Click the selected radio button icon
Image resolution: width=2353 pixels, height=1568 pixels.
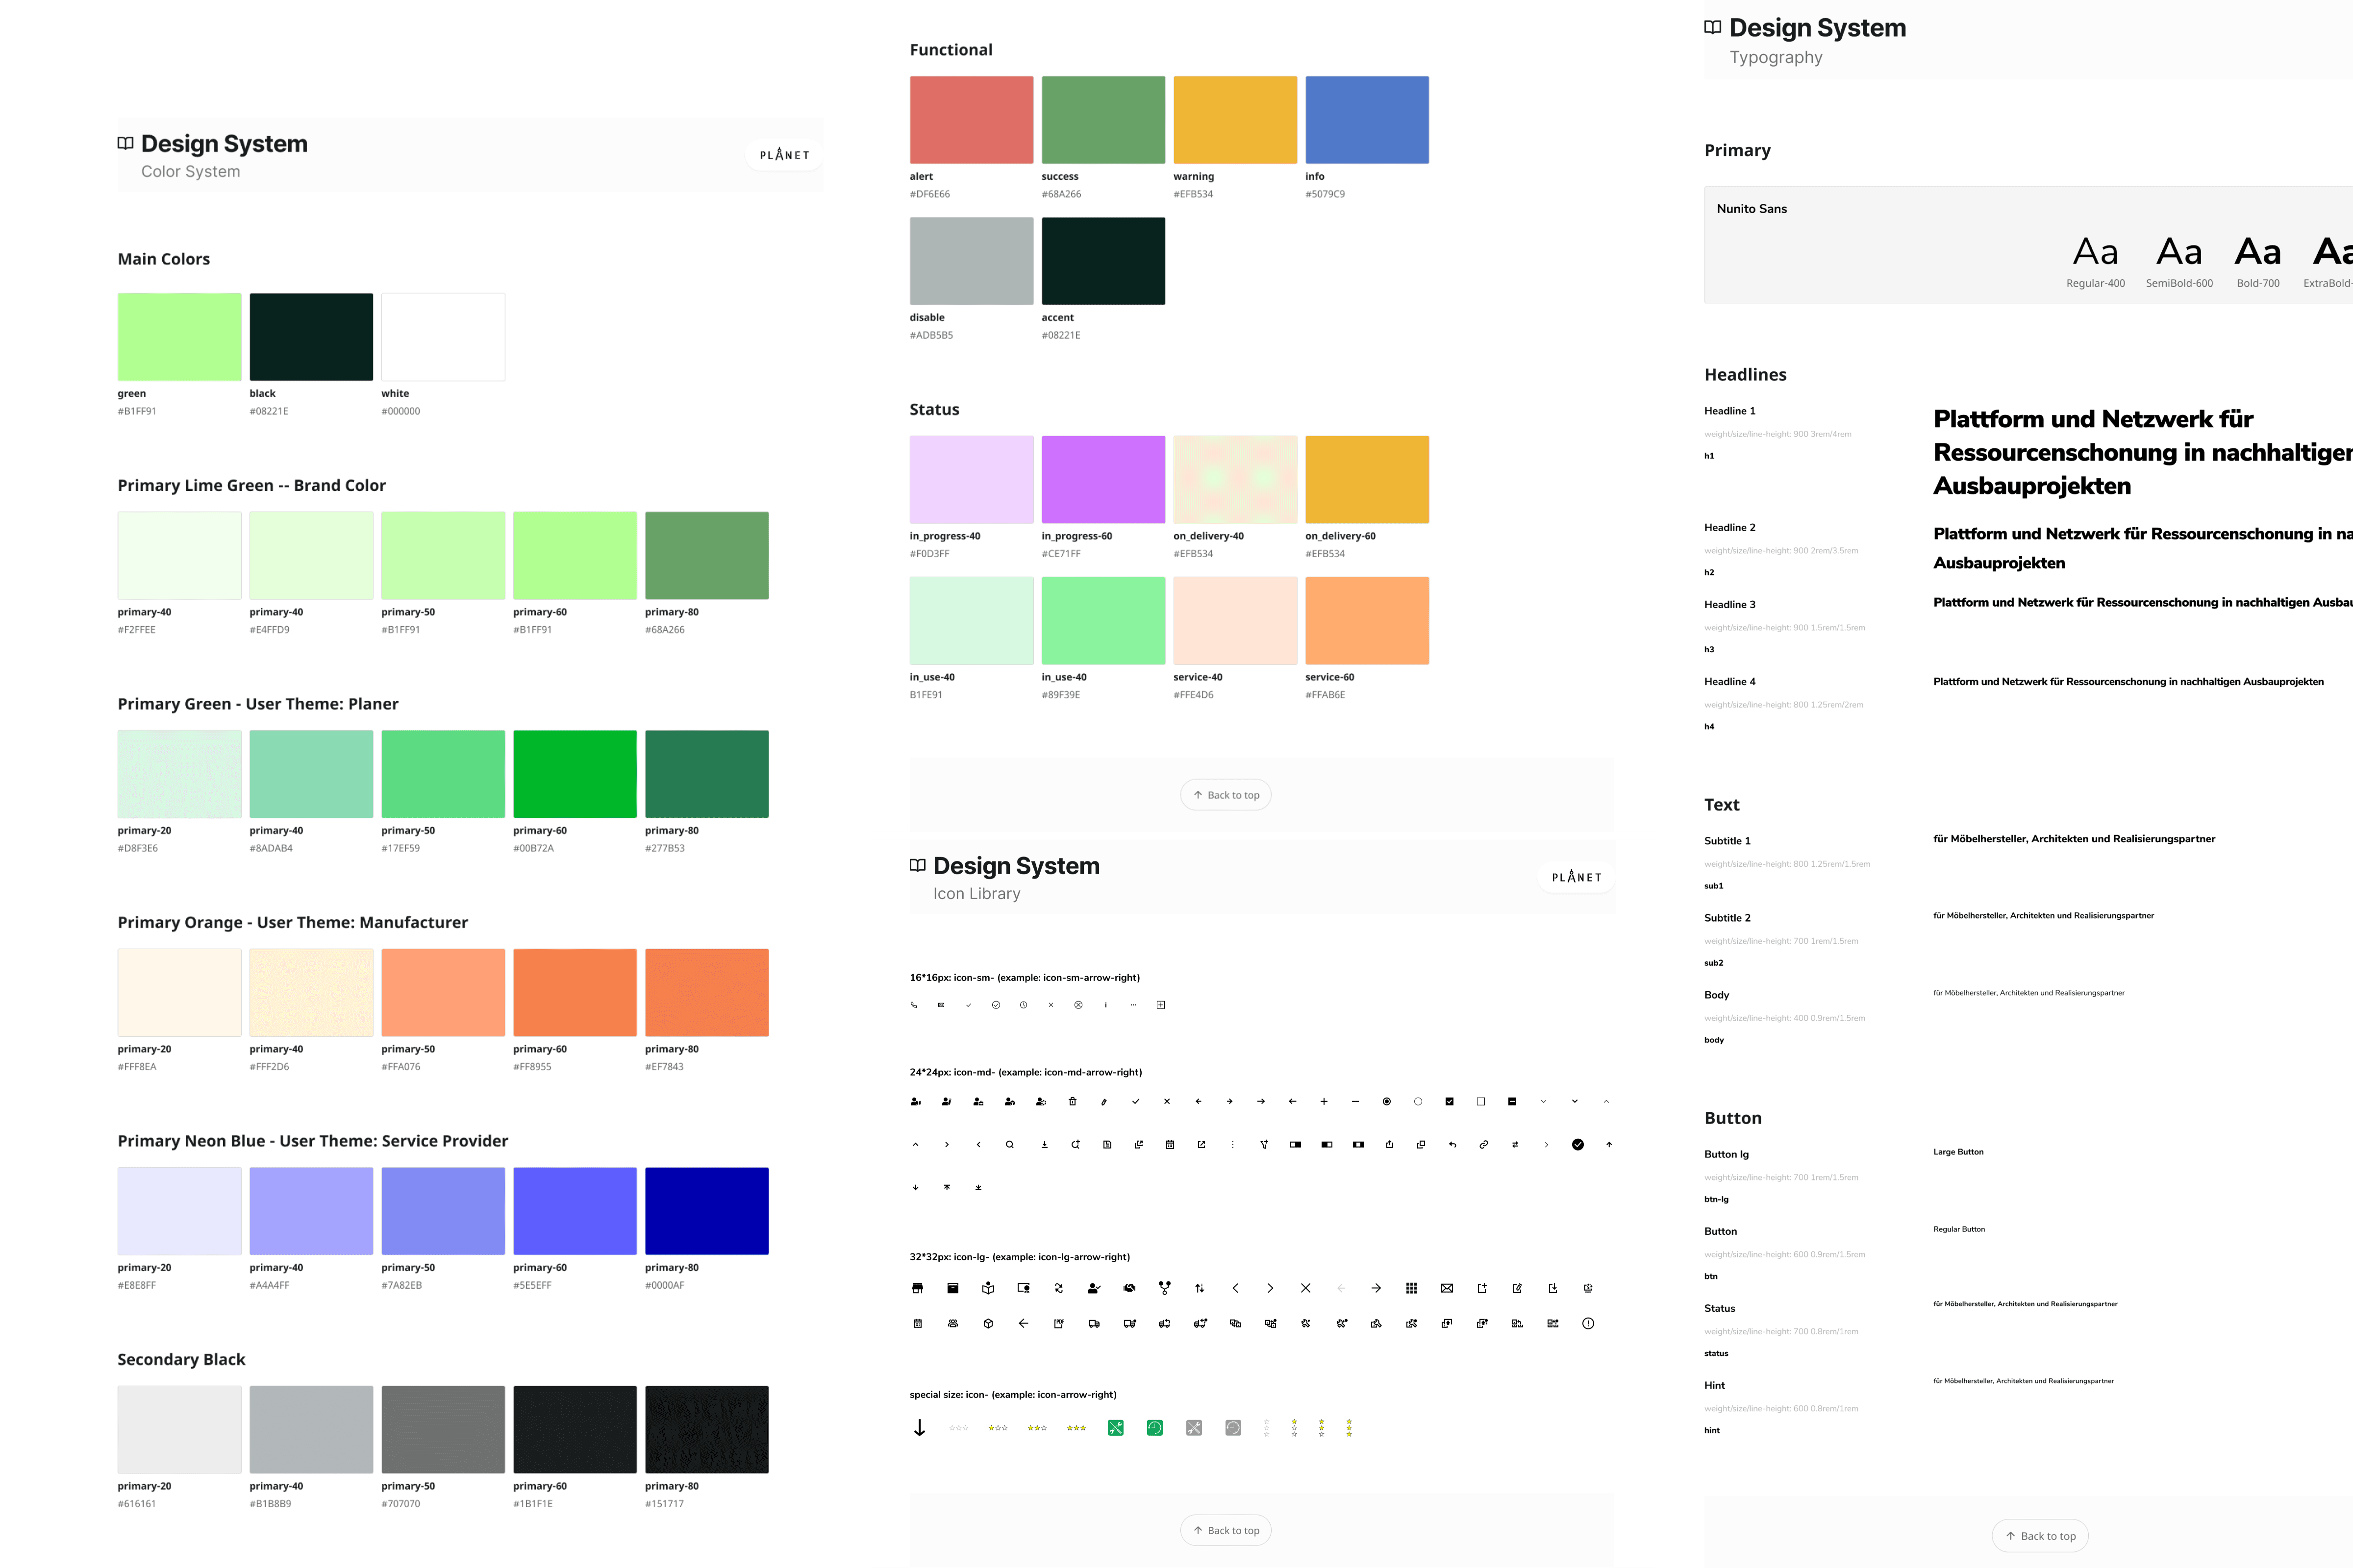pos(1387,1102)
